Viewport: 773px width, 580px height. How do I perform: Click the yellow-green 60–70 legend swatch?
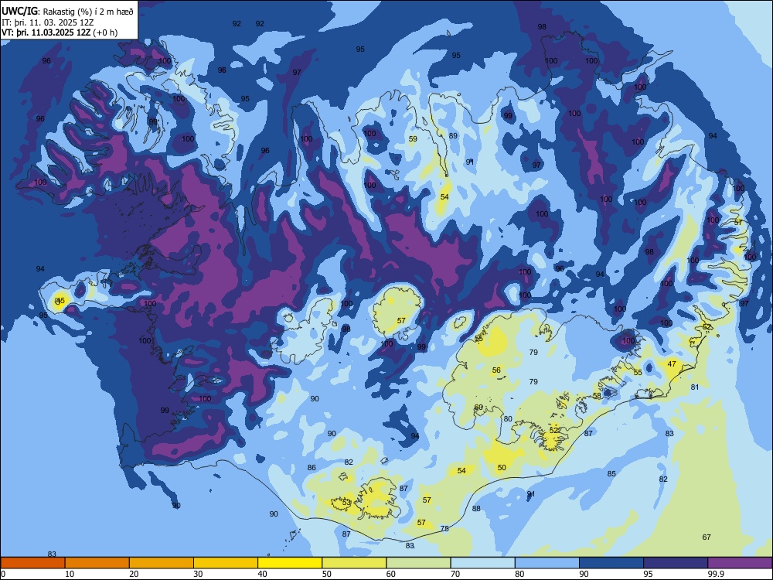pyautogui.click(x=418, y=563)
